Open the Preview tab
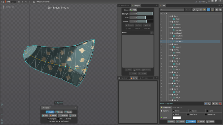 pyautogui.click(x=144, y=78)
